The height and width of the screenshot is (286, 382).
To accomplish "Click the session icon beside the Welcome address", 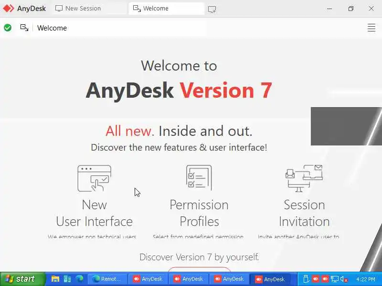I will [x=24, y=28].
